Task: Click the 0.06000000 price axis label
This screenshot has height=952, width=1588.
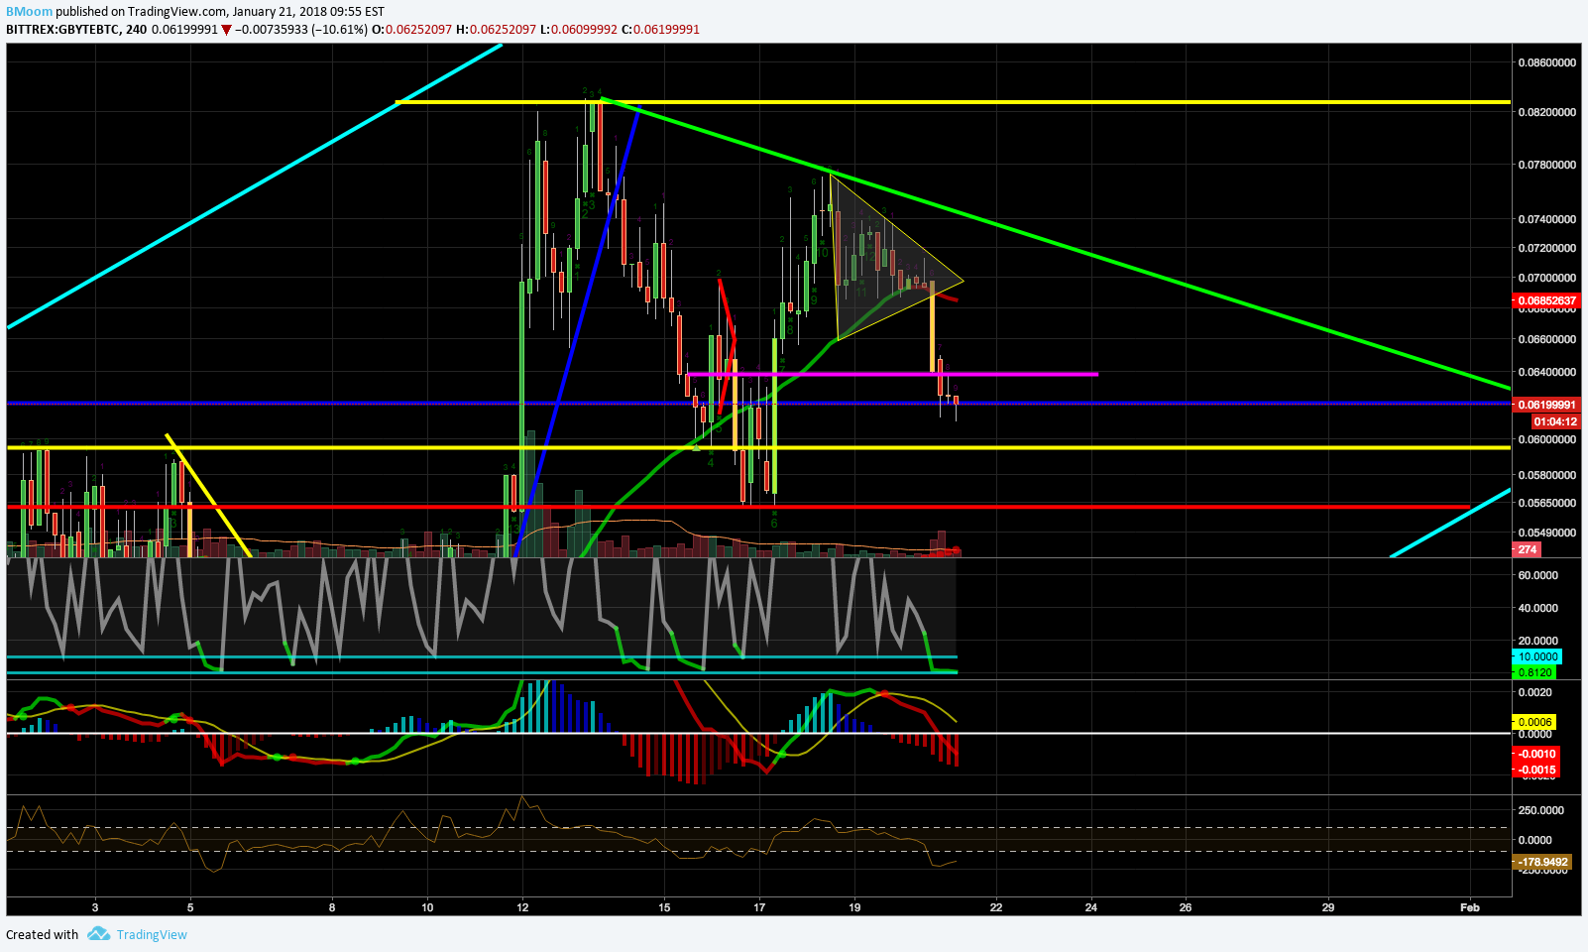Action: click(x=1547, y=439)
